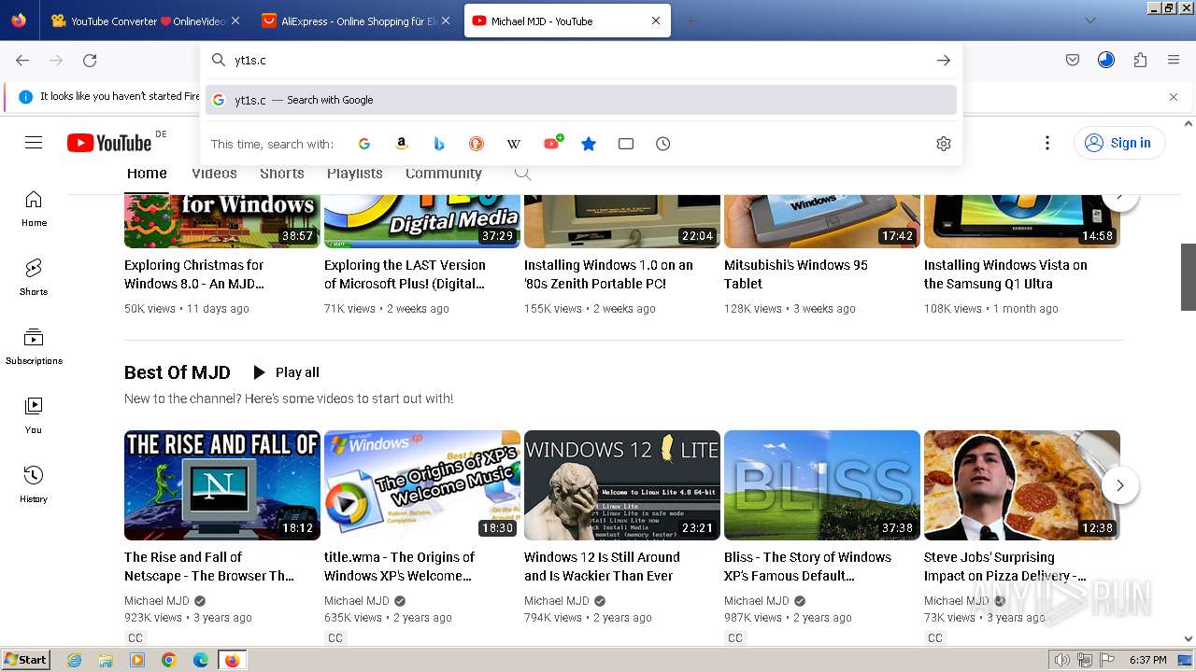Open a new browser tab
Viewport: 1196px width, 672px height.
coord(691,21)
